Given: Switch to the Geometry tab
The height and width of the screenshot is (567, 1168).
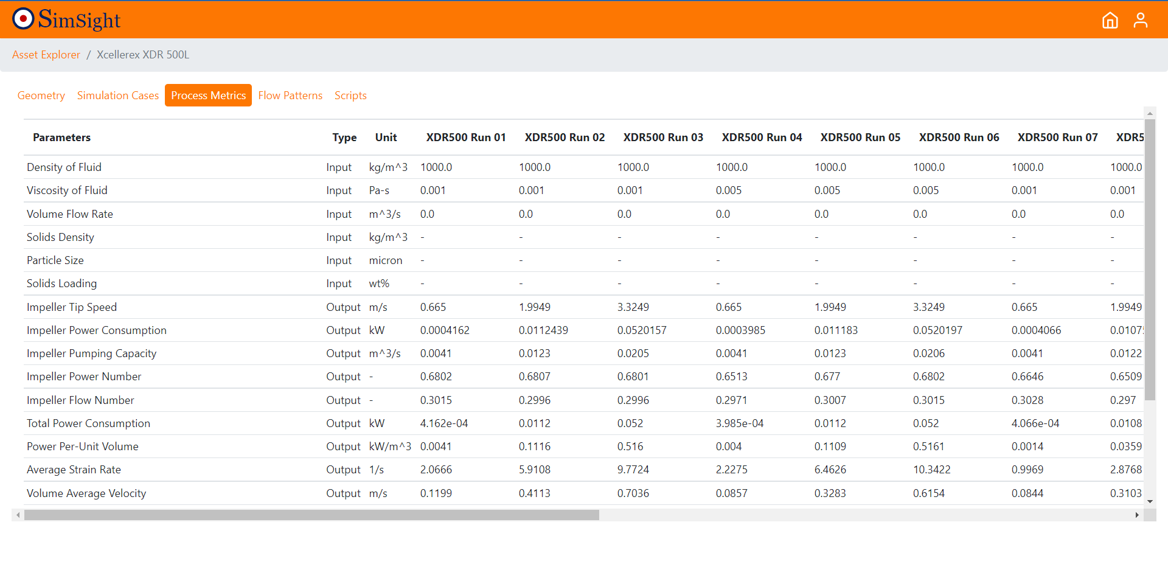Looking at the screenshot, I should (41, 95).
